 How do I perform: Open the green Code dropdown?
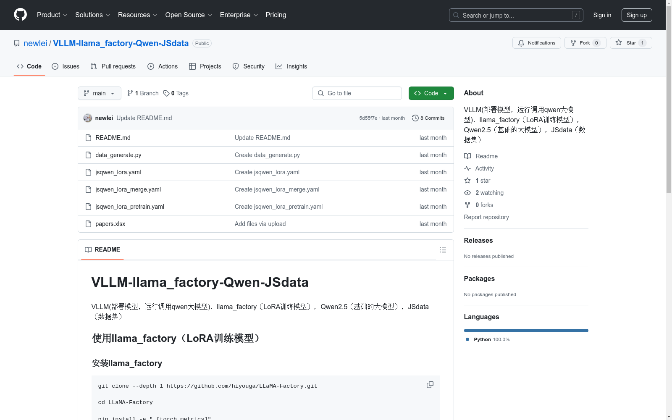(431, 93)
